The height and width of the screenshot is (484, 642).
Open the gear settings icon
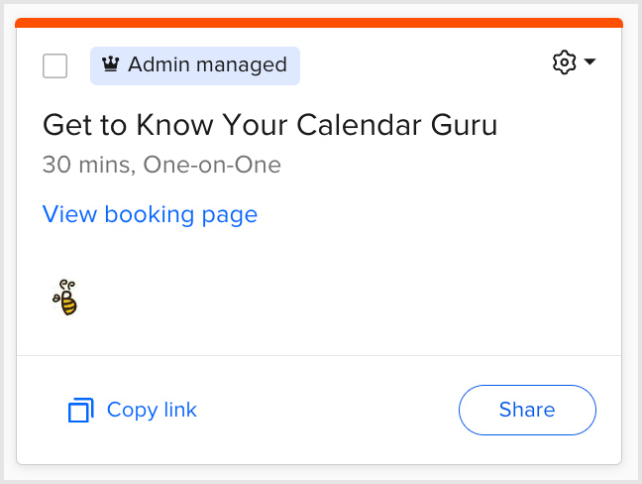click(564, 62)
